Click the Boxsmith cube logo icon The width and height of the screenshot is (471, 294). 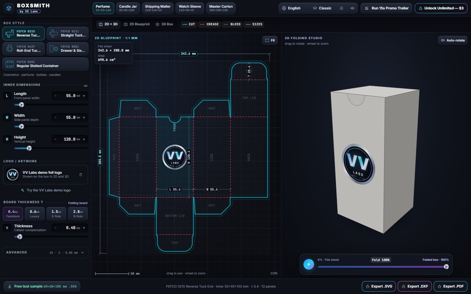click(x=9, y=8)
